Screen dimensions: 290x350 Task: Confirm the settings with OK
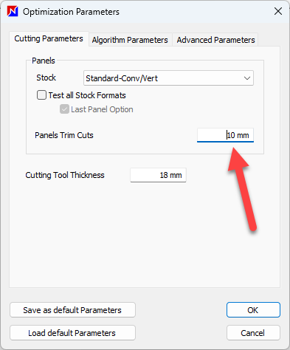pos(253,310)
